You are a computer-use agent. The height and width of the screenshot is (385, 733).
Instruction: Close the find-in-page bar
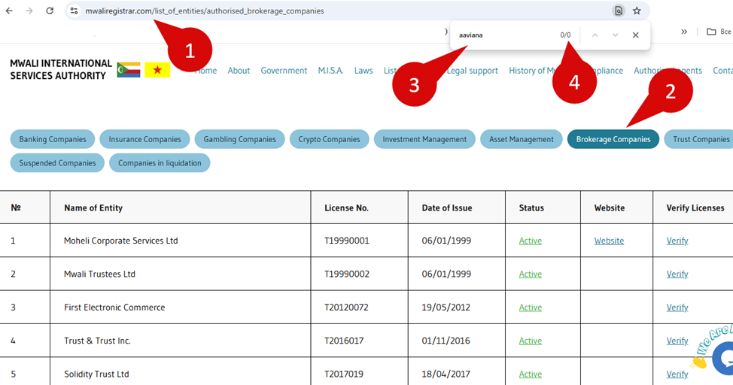click(635, 35)
